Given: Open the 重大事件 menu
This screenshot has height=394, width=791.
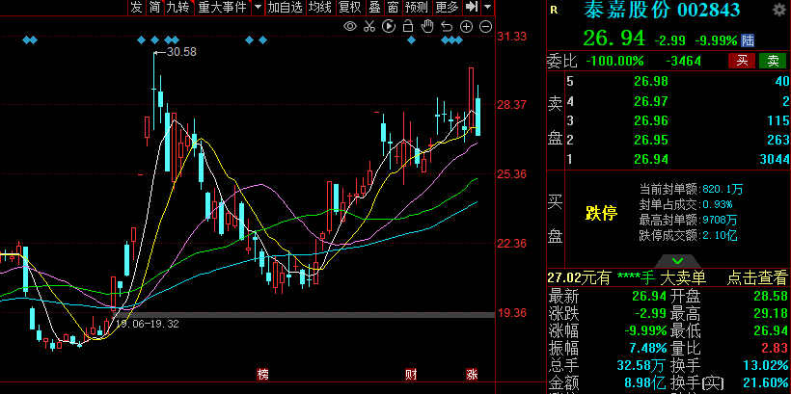Looking at the screenshot, I should click(x=222, y=7).
